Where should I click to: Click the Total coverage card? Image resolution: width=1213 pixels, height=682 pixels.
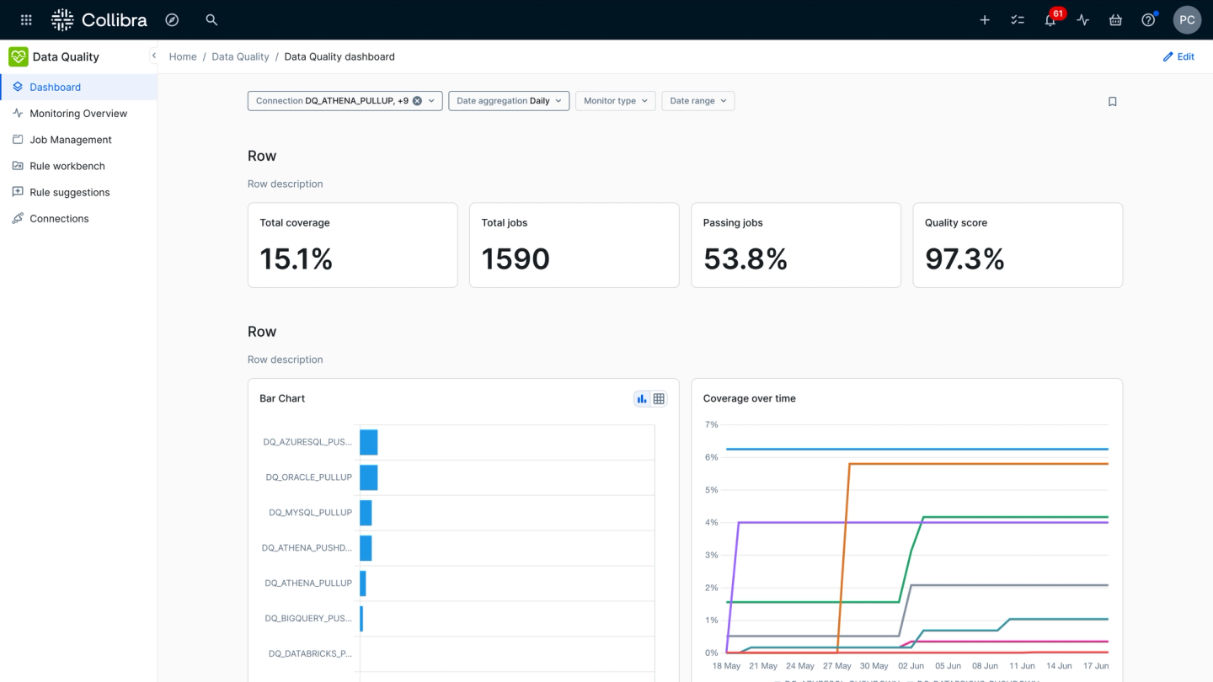click(352, 245)
